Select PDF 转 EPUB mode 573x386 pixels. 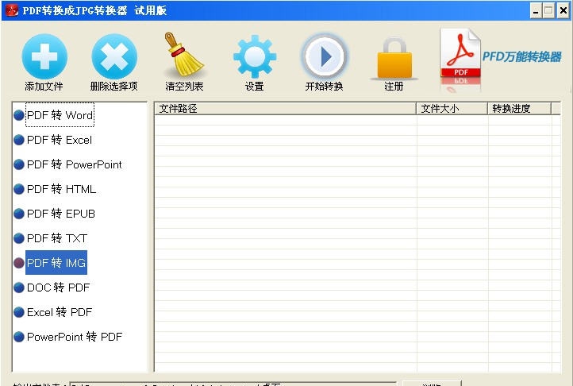[x=61, y=214]
